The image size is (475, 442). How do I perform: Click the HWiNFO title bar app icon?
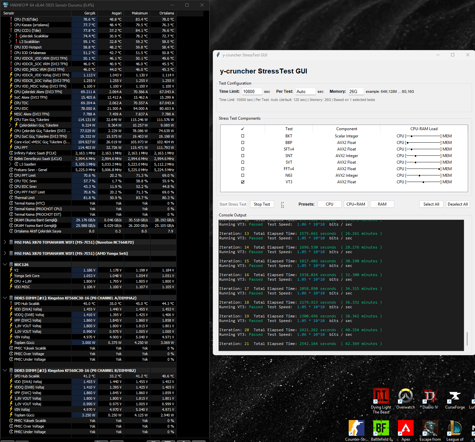(6, 5)
